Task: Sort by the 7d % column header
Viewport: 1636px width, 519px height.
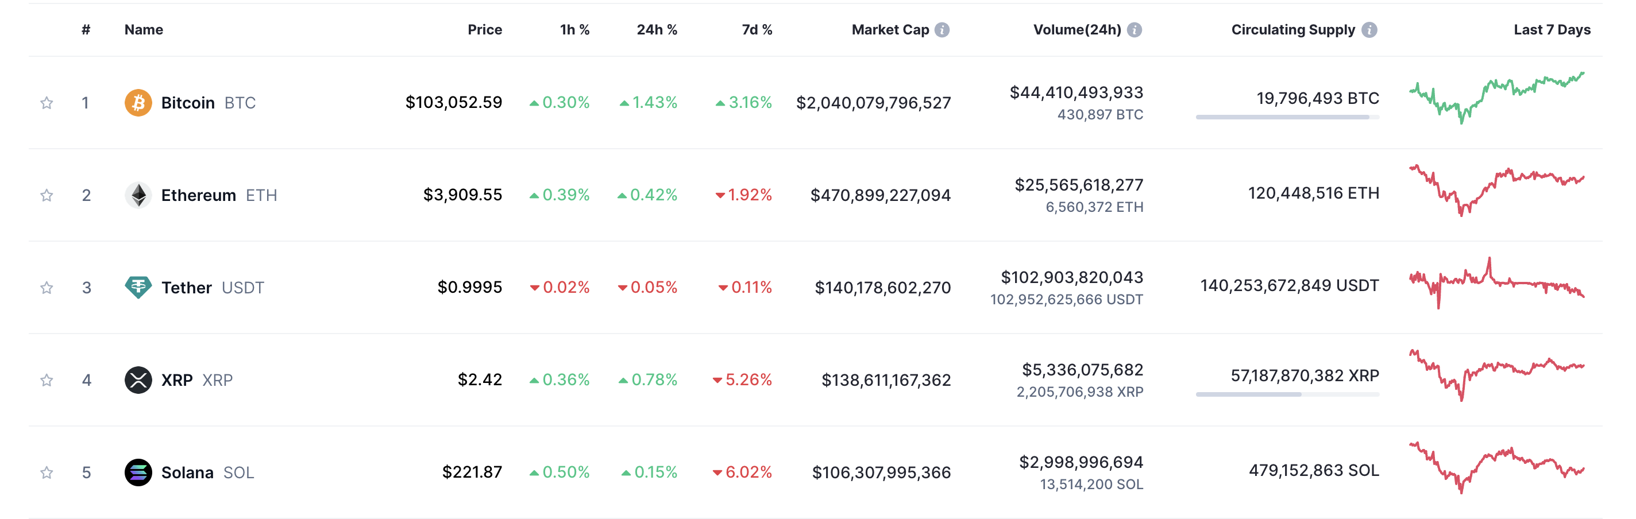Action: (757, 30)
